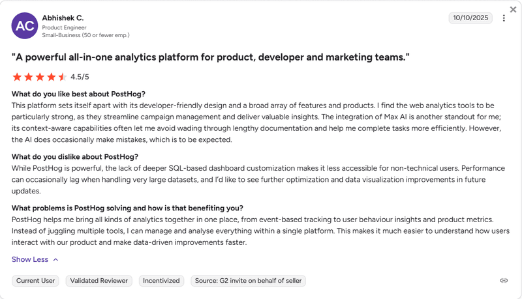The width and height of the screenshot is (522, 299).
Task: Click the half-filled fifth rating star
Action: tap(62, 77)
